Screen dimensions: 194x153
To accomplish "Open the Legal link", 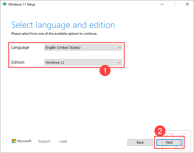I will pos(63,141).
